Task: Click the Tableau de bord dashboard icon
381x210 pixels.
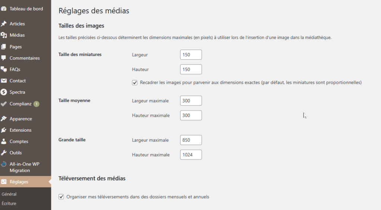Action: 4,9
